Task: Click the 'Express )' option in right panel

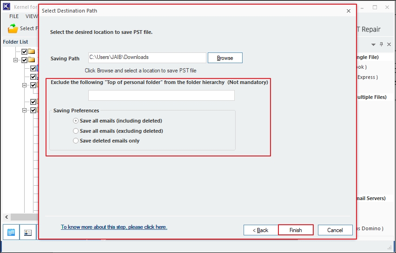Action: point(368,77)
